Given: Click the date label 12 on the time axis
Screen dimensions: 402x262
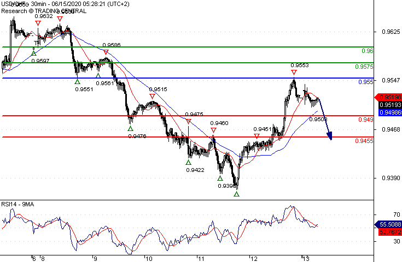Looking at the screenshot, I should [x=254, y=259].
